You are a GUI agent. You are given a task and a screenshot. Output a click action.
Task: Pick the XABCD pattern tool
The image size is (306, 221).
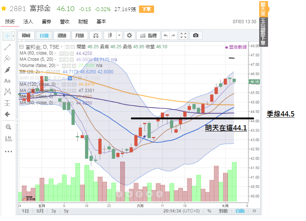(x=7, y=91)
